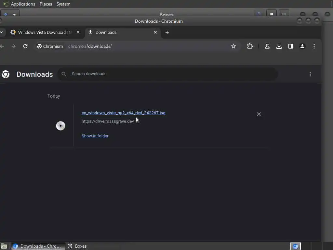333x250 pixels.
Task: Open downloads page more actions menu
Action: 310,74
